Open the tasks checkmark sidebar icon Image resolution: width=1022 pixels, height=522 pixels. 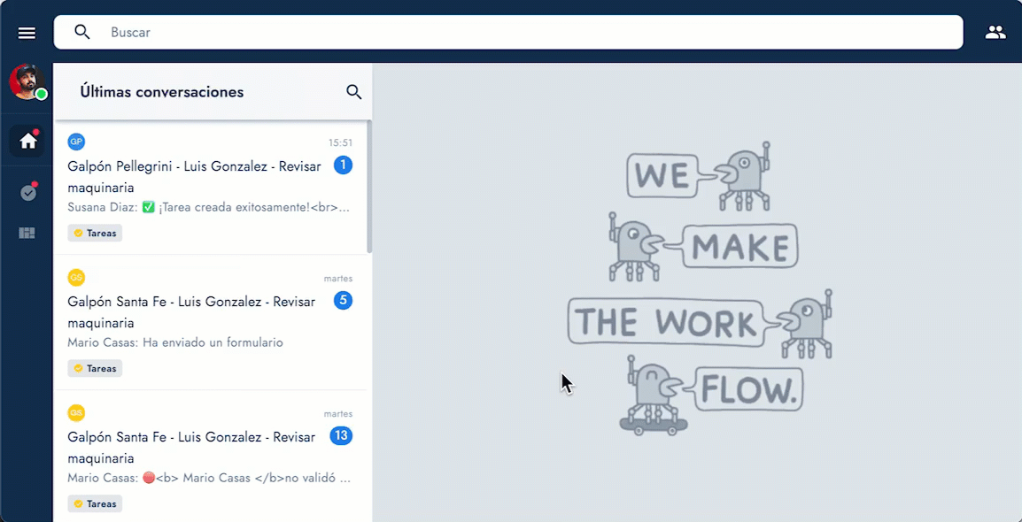[x=28, y=193]
